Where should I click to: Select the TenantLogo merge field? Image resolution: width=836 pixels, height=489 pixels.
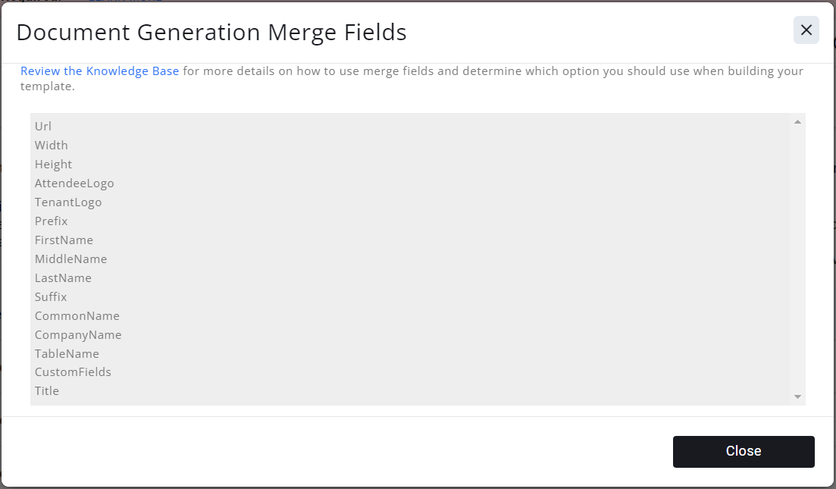click(68, 202)
